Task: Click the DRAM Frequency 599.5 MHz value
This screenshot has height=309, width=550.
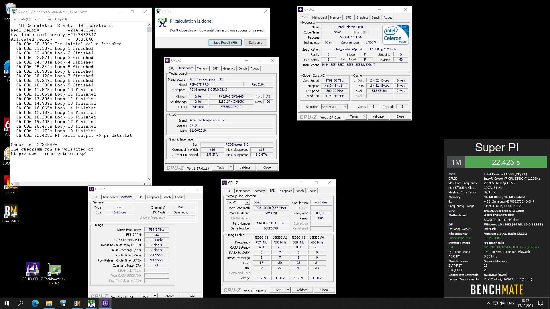Action: click(156, 229)
